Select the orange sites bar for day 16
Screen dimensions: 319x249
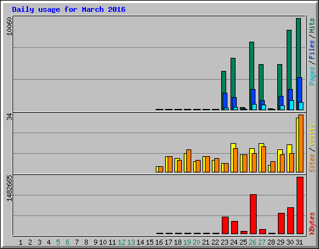coord(161,169)
